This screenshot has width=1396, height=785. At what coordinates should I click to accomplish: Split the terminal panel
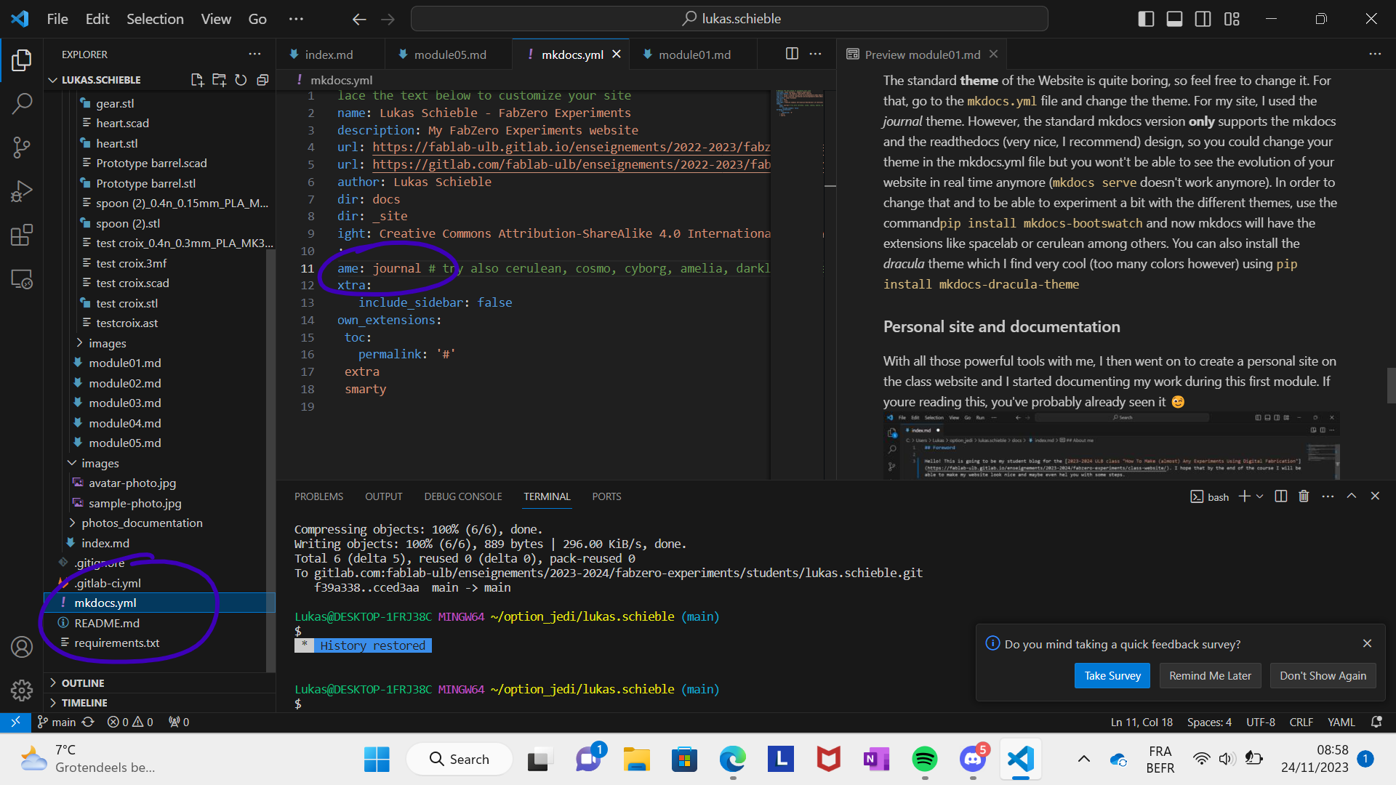(x=1281, y=496)
